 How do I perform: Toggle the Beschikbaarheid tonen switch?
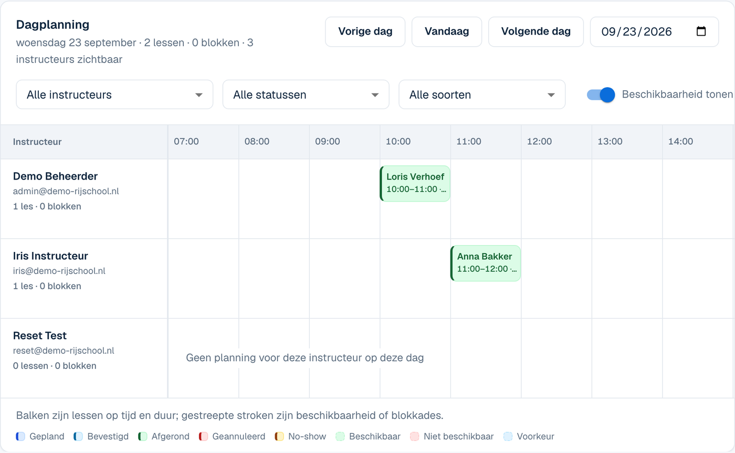coord(601,94)
